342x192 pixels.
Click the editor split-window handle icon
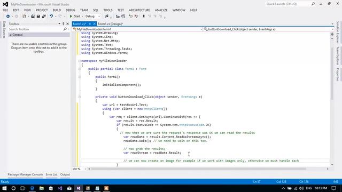(332, 34)
